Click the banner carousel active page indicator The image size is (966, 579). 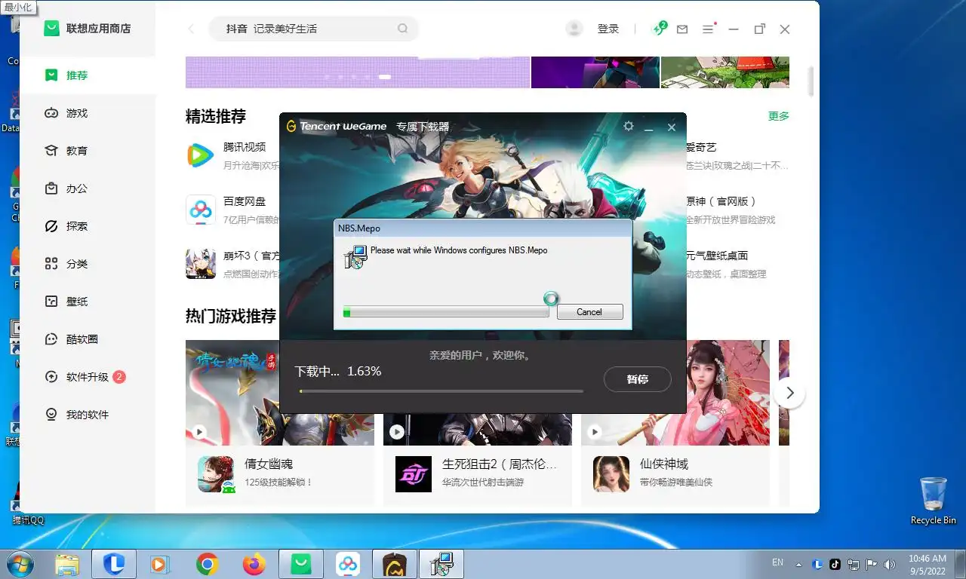pyautogui.click(x=384, y=77)
